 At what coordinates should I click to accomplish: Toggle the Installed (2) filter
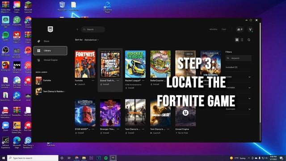pos(231,67)
